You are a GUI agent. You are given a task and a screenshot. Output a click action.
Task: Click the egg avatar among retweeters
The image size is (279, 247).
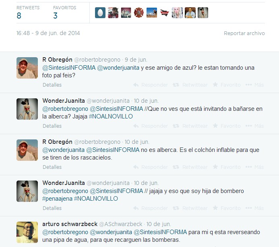(100, 12)
